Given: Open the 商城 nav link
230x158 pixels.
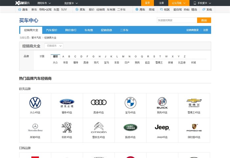Looking at the screenshot, I should point(152,10).
